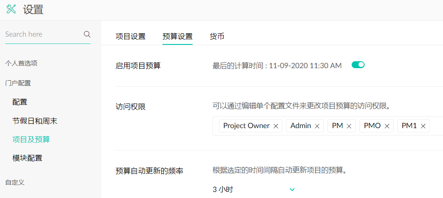Toggle the 启用项目预算 switch off
Screen dimensions: 443x198
pos(358,65)
